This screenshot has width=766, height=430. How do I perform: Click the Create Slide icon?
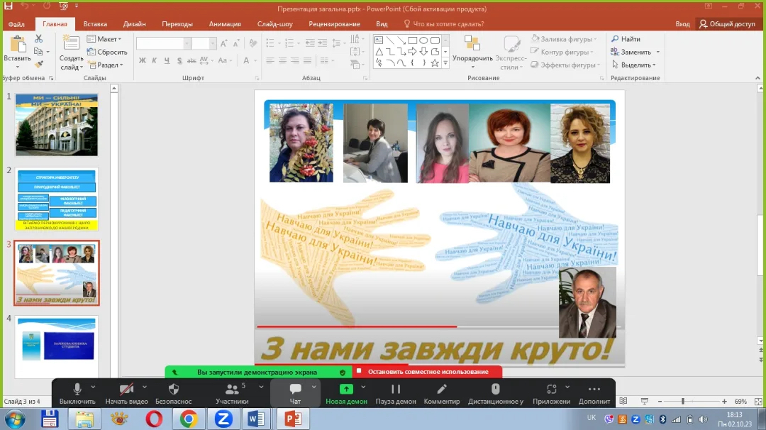[x=71, y=44]
